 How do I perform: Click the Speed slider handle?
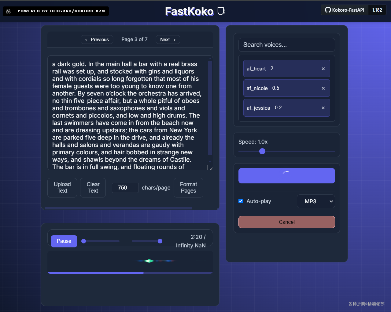click(x=262, y=151)
